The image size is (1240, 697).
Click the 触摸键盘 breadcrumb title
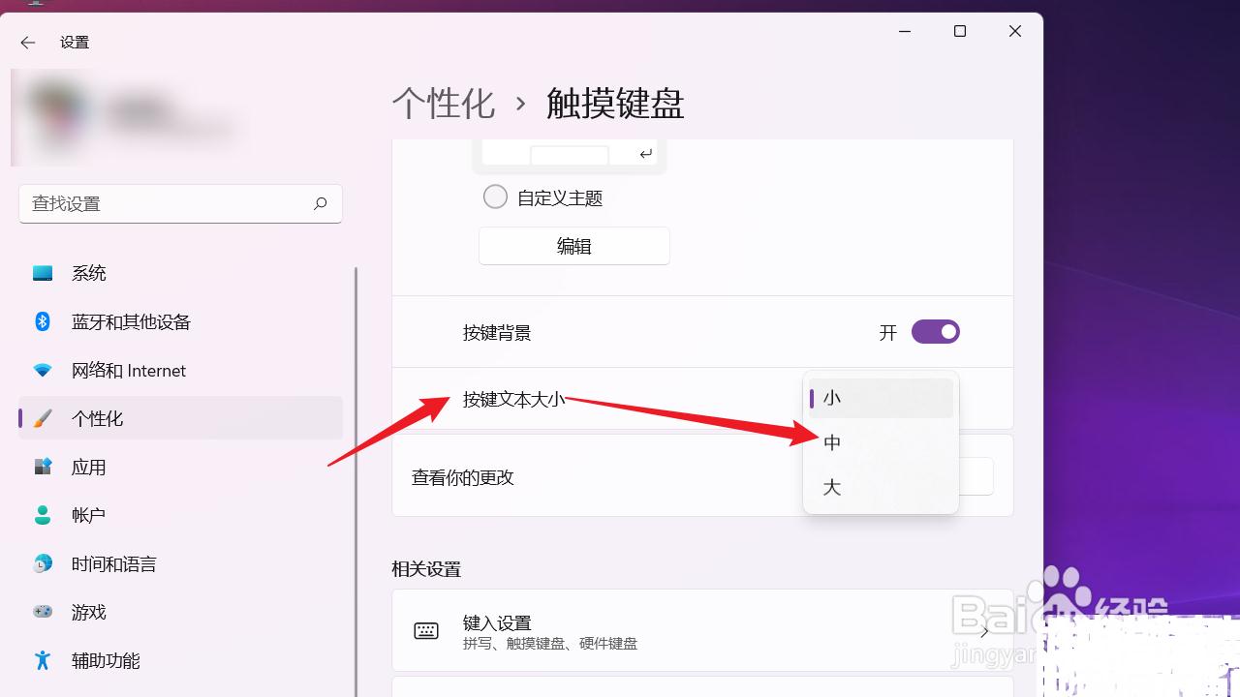[613, 104]
